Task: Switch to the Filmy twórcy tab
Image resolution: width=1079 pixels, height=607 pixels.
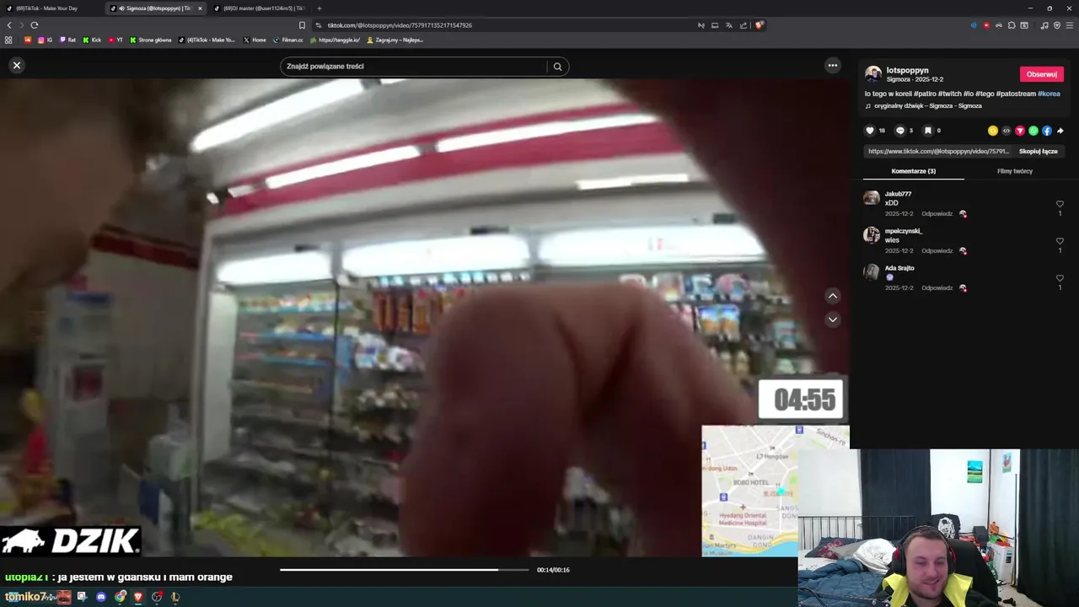Action: (x=1015, y=171)
